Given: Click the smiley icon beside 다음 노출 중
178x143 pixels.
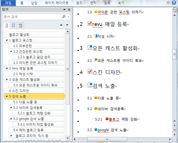Looking at the screenshot, I should (96, 98).
